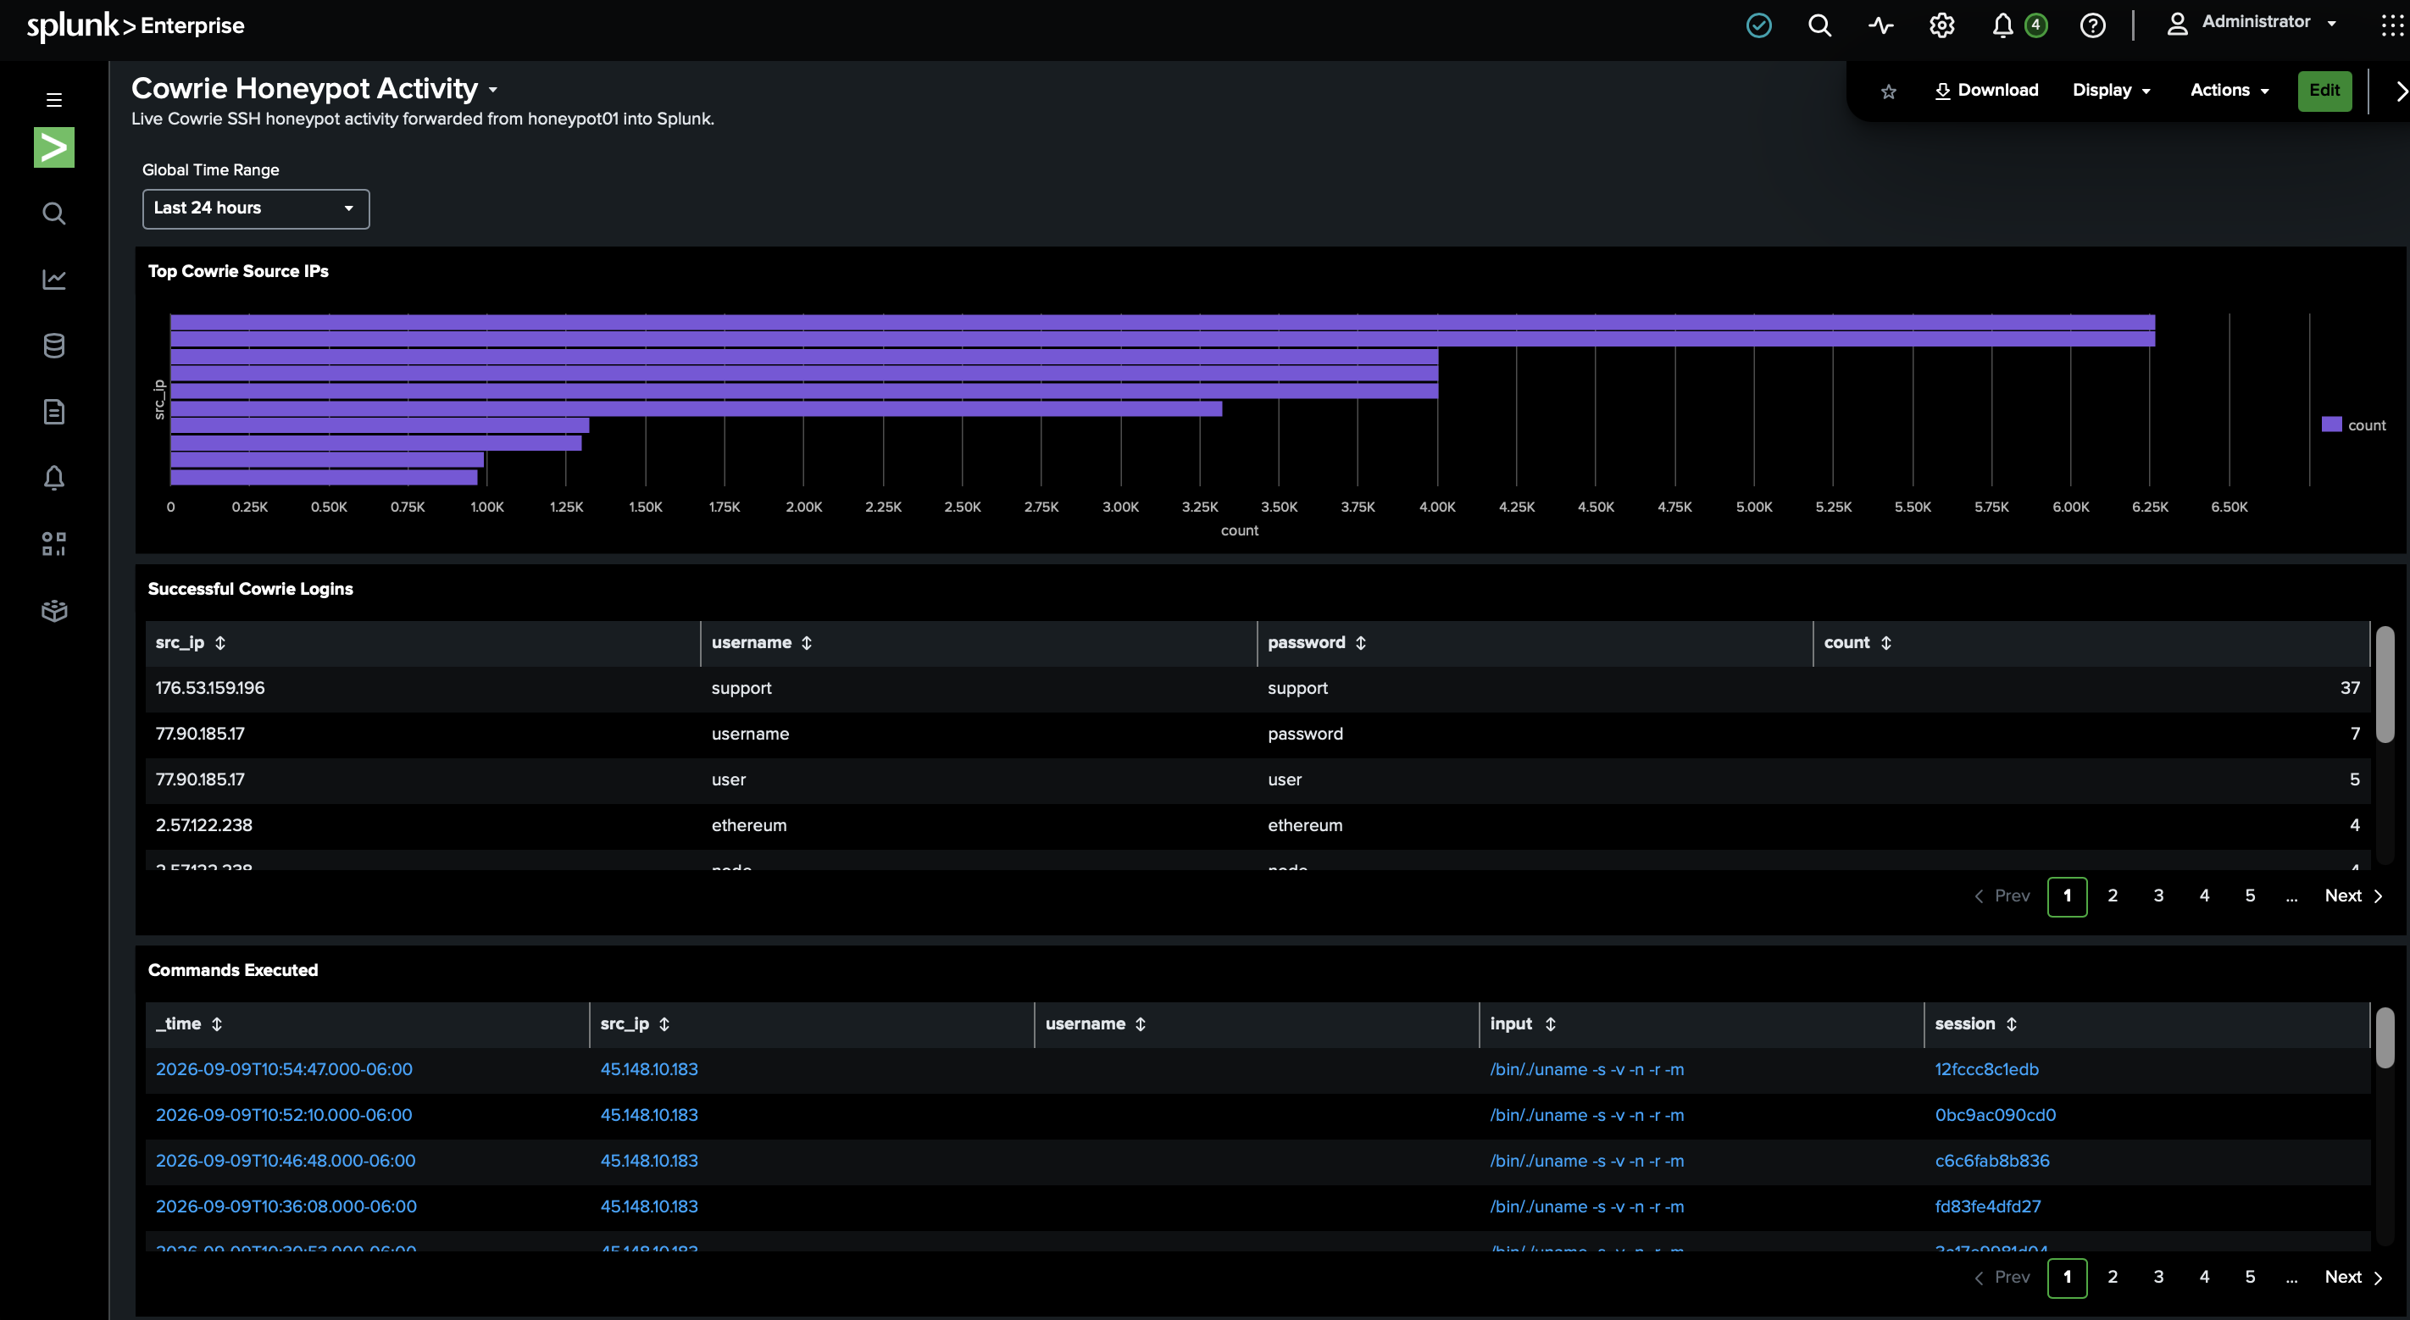The width and height of the screenshot is (2410, 1320).
Task: Click session 0bc9ac090cd0 link
Action: [1995, 1115]
